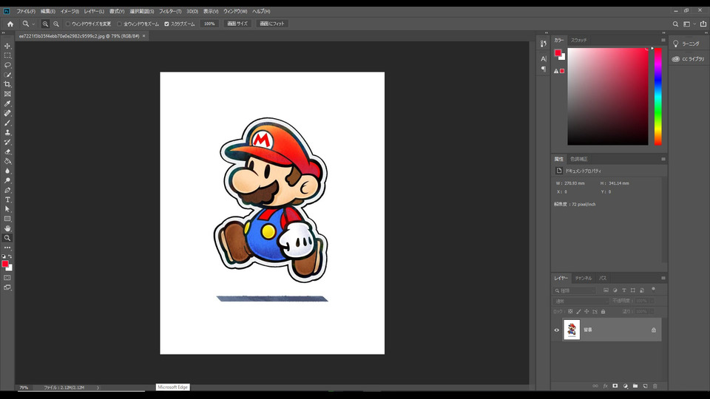Hide the 背景 layer with eye icon
710x399 pixels.
click(x=556, y=330)
